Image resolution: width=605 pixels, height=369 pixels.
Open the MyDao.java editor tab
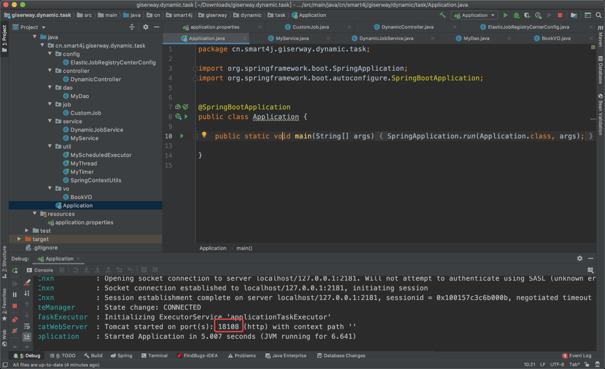pyautogui.click(x=476, y=38)
